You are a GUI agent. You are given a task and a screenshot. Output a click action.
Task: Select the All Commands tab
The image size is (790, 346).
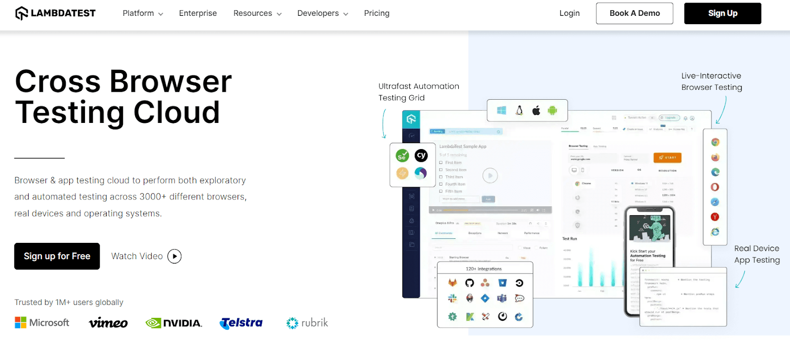tap(443, 233)
